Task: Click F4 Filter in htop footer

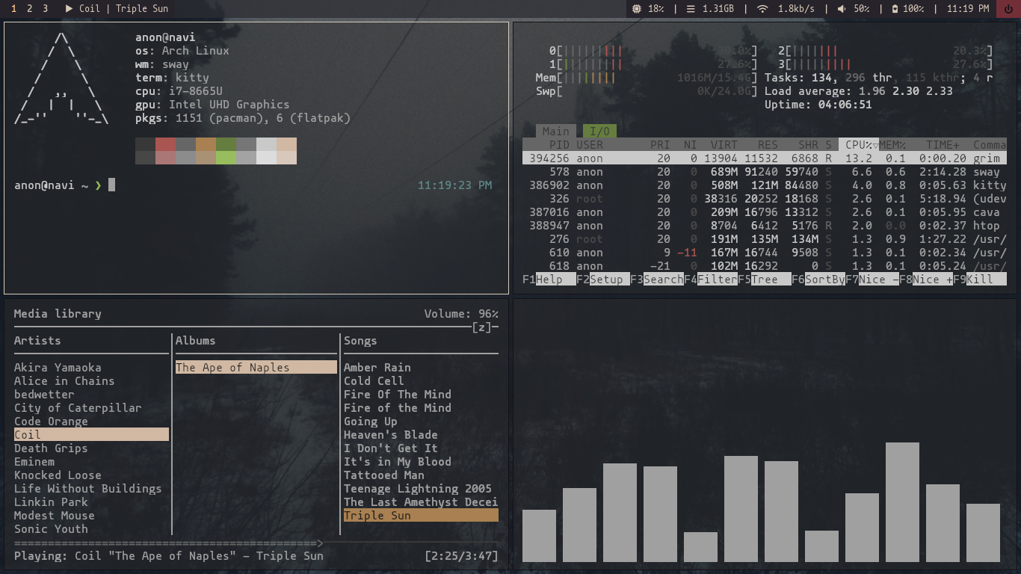Action: [x=711, y=280]
